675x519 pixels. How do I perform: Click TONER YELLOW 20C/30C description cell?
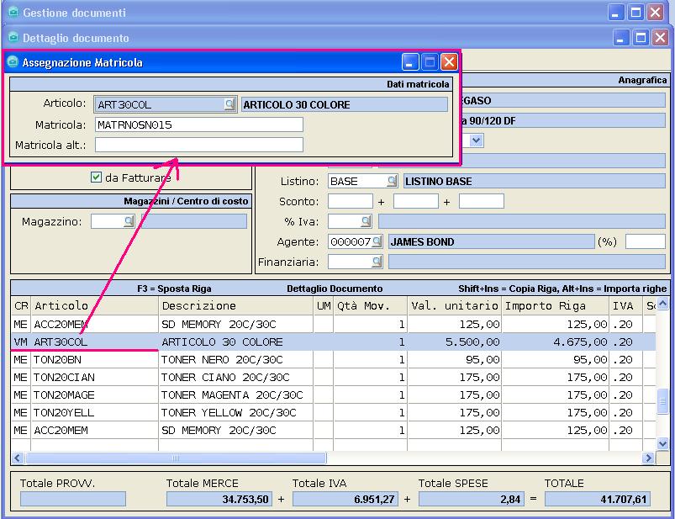click(x=236, y=412)
